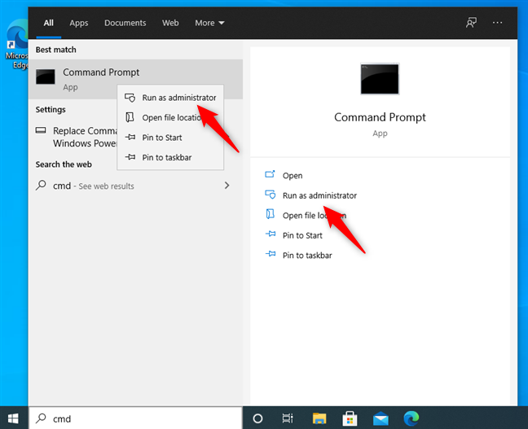Click the settings icon beside Replace Command setting

coord(41,130)
